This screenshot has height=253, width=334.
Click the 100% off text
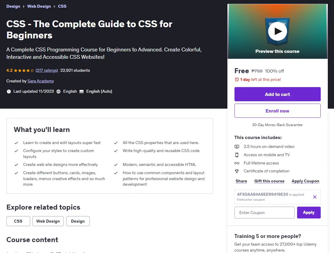274,71
